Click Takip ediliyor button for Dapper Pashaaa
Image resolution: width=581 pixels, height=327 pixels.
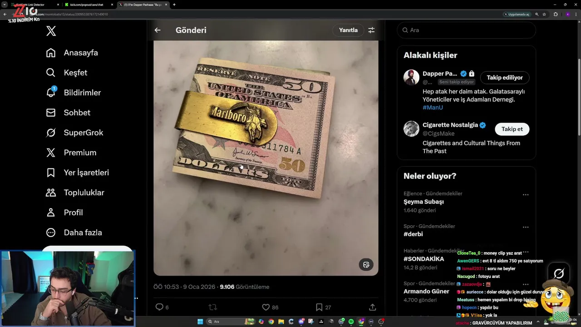pos(505,78)
